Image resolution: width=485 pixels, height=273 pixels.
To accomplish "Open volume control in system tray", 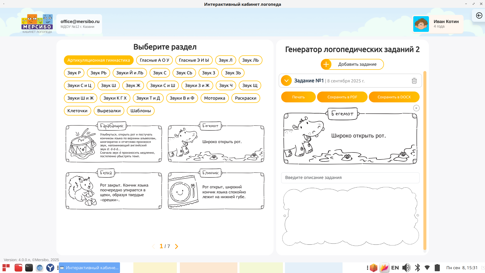I will click(x=406, y=268).
